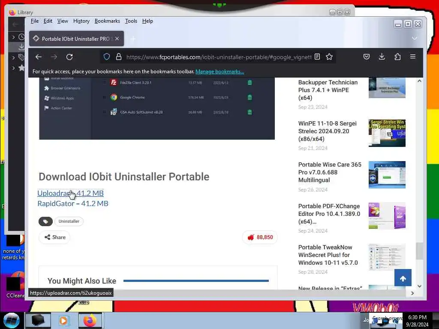Expand the Tags node in Library window
Screen dimensions: 439x329
[x=13, y=57]
